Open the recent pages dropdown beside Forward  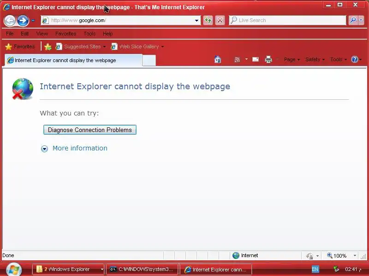[33, 21]
